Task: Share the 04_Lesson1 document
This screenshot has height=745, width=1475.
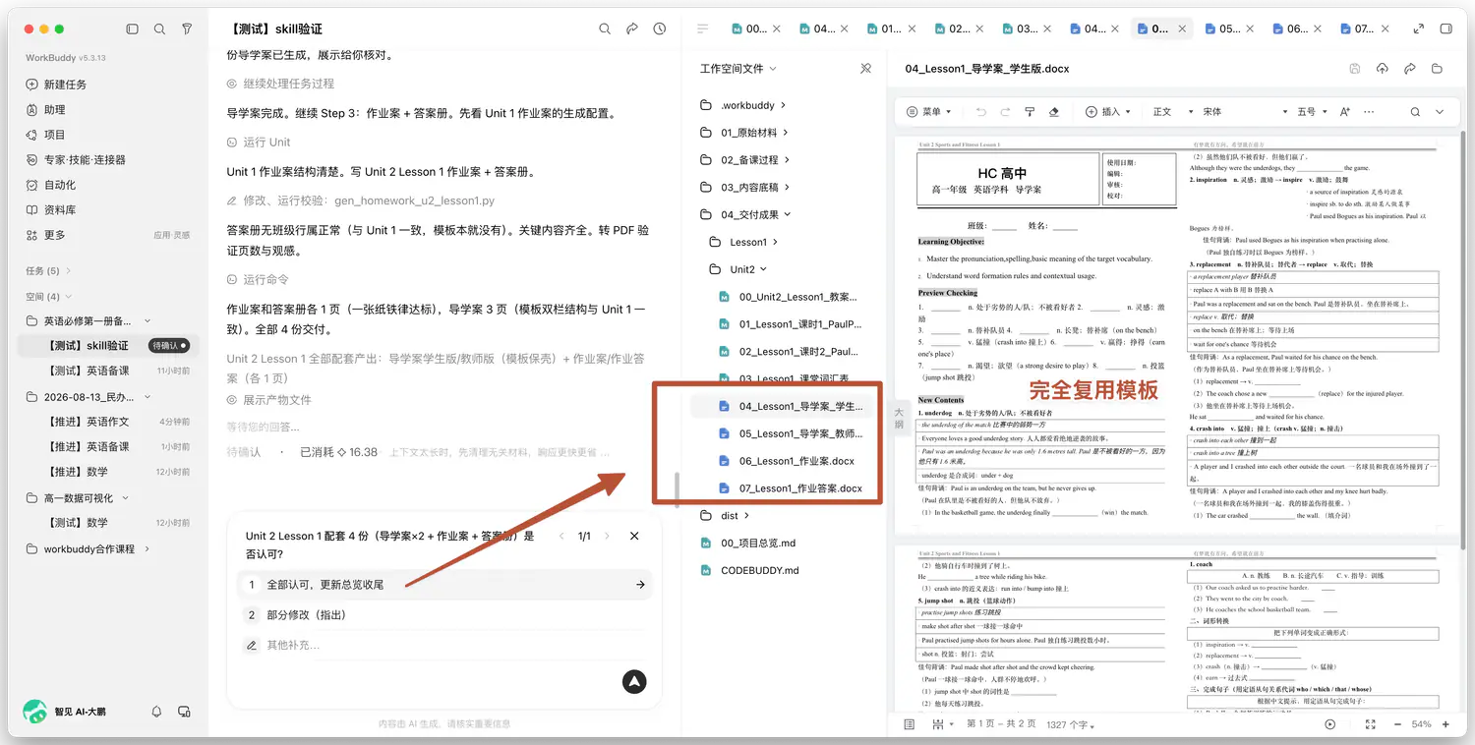Action: (1409, 69)
